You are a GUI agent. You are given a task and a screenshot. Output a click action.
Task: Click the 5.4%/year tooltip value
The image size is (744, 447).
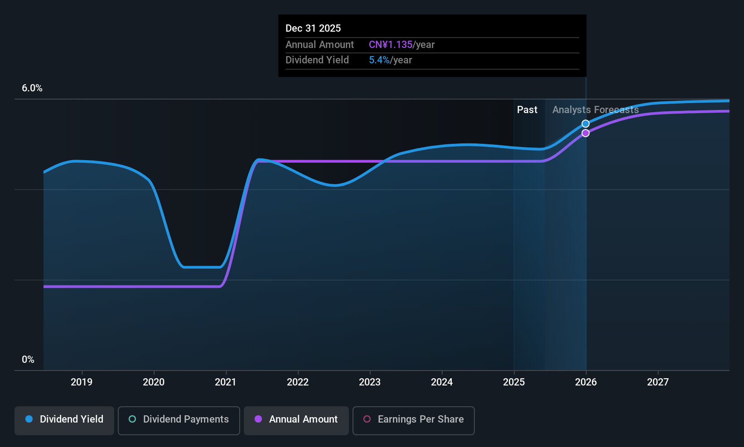click(x=390, y=60)
